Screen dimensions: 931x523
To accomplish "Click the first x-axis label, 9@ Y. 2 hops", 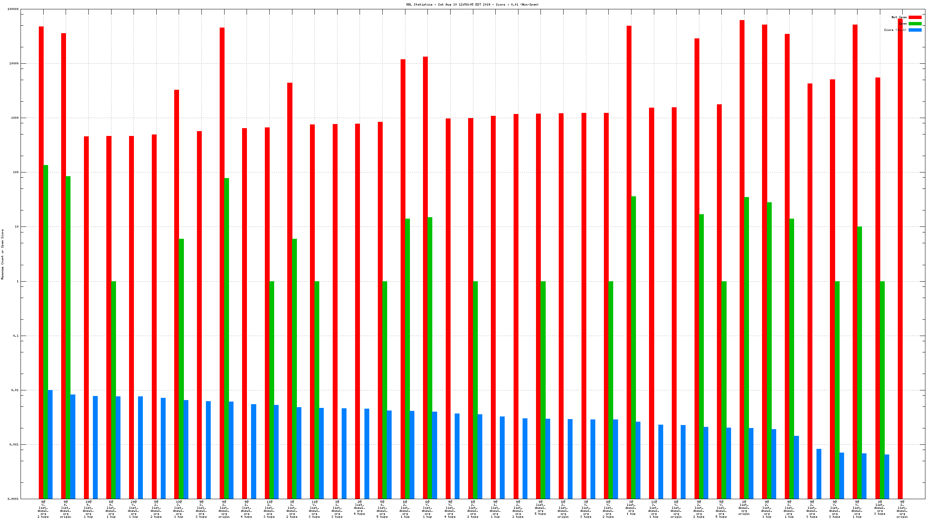I will click(x=43, y=509).
